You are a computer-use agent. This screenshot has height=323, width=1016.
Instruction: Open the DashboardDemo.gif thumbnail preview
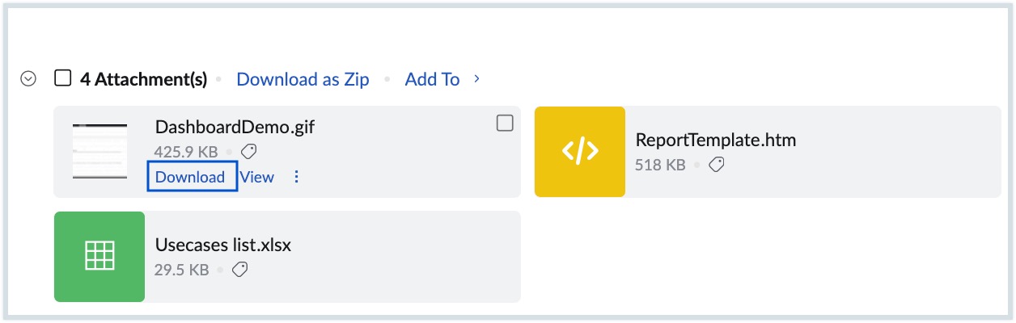(x=99, y=152)
